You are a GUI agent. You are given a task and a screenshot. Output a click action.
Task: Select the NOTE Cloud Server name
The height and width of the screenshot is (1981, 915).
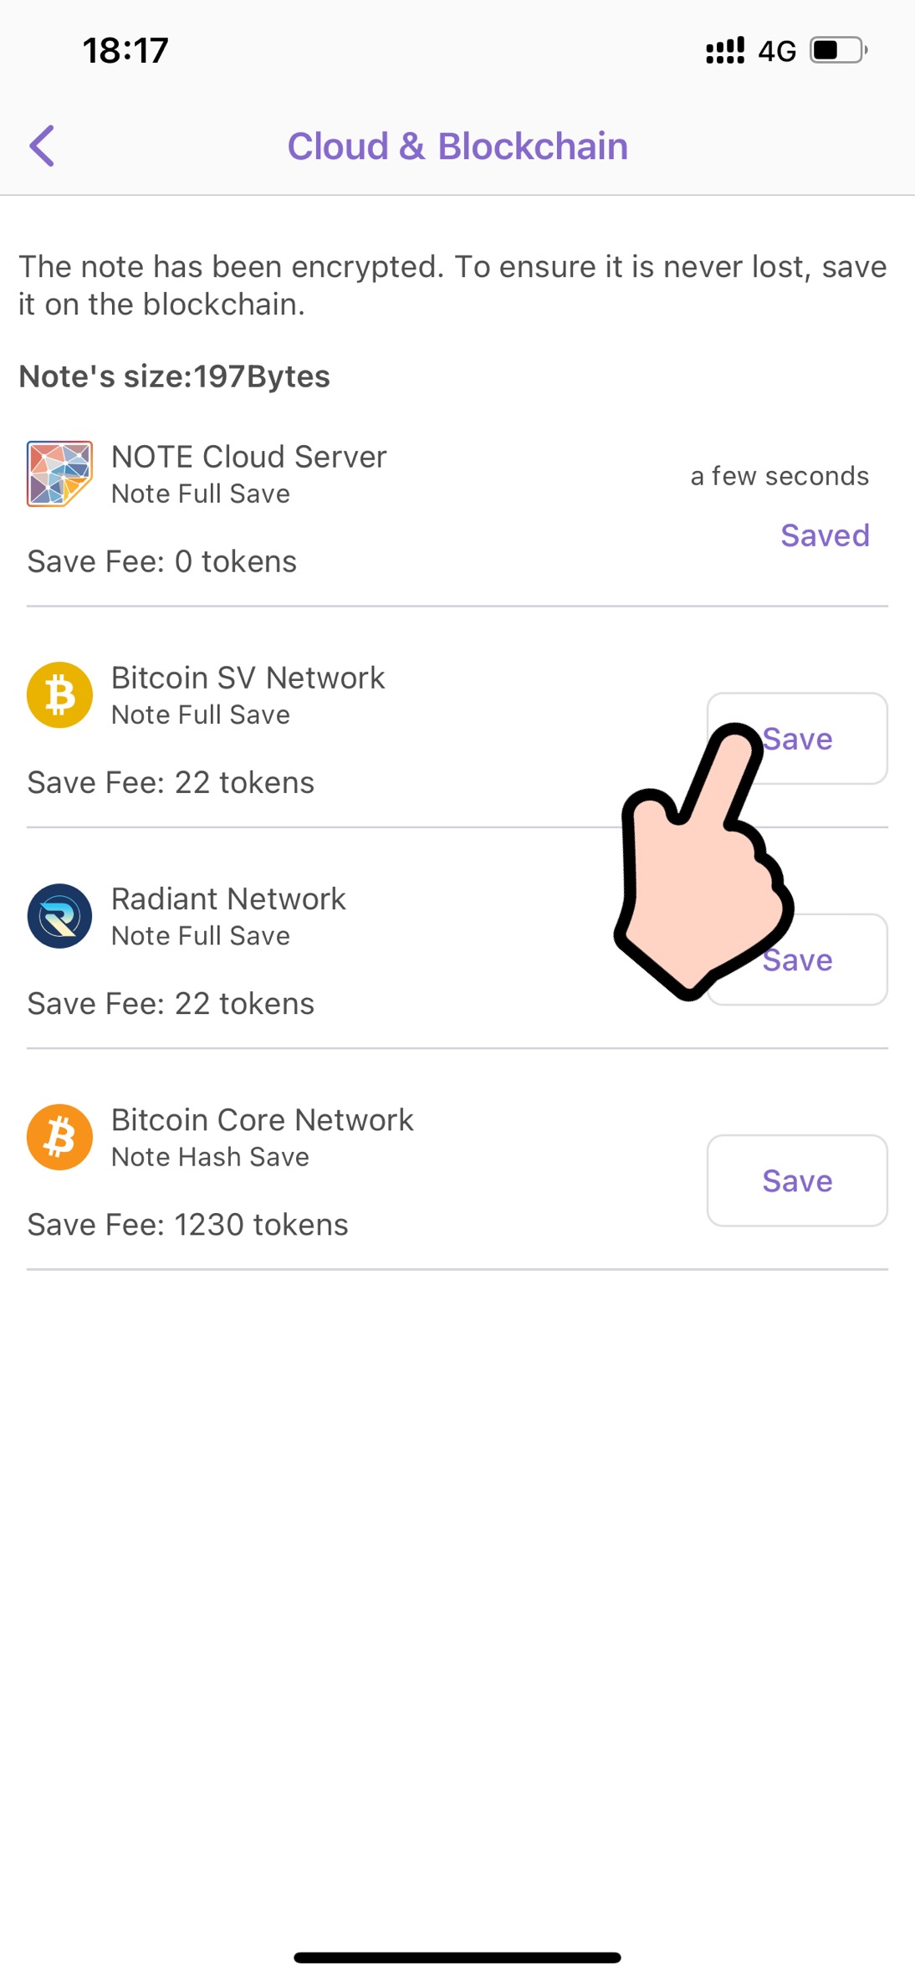(x=248, y=457)
